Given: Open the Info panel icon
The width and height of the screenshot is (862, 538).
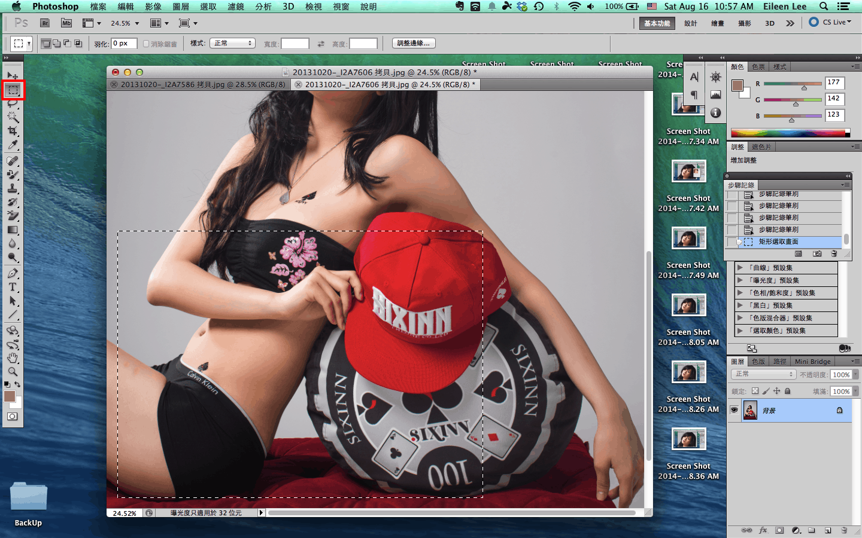Looking at the screenshot, I should tap(715, 112).
